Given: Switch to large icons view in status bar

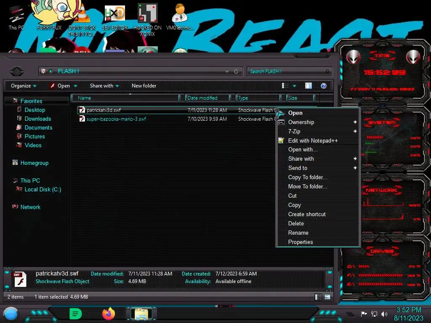Looking at the screenshot, I should [x=327, y=297].
